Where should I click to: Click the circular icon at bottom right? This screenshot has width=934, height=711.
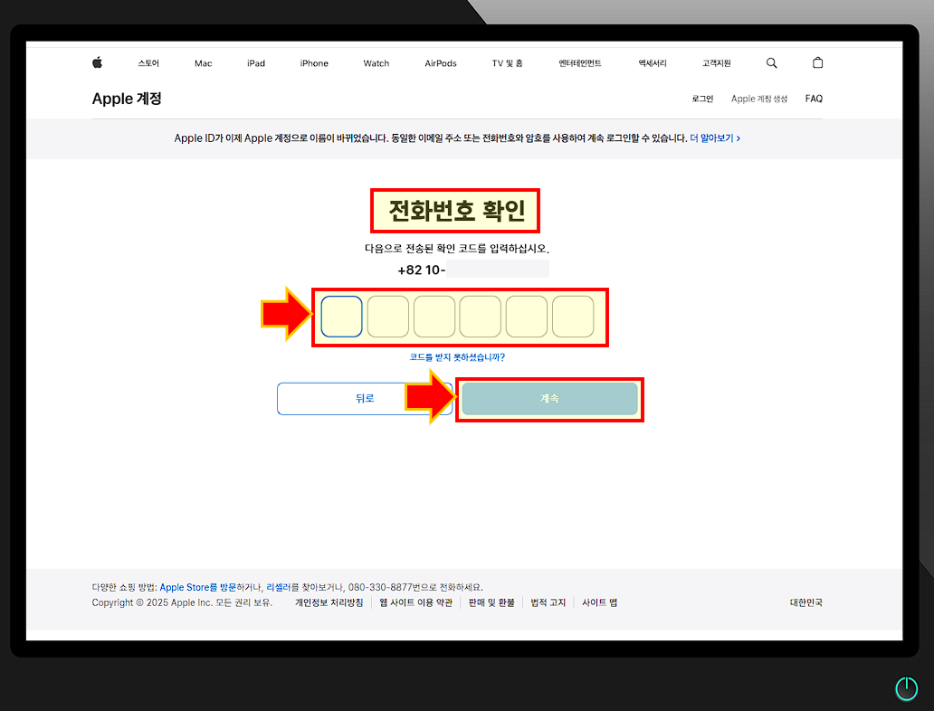tap(906, 688)
